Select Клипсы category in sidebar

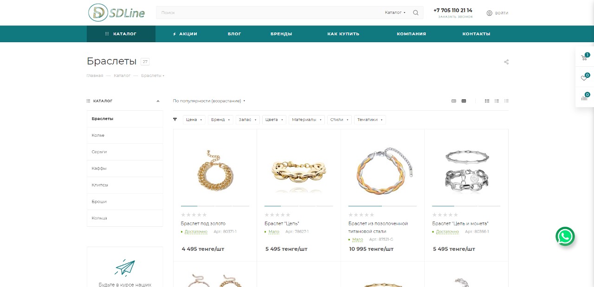pyautogui.click(x=125, y=185)
